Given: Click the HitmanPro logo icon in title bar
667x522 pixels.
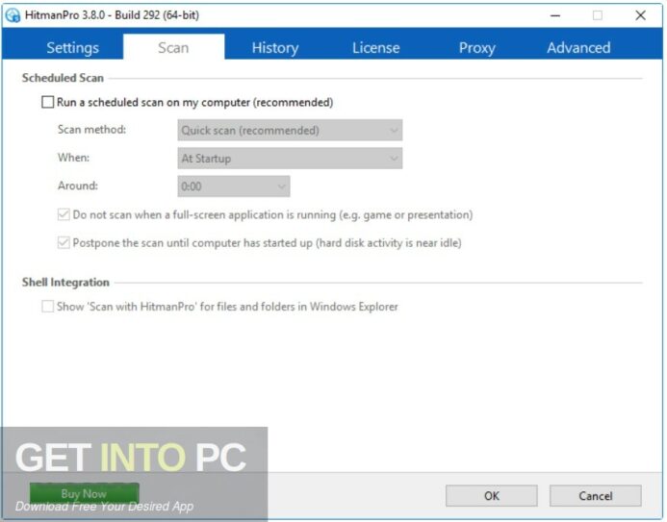Looking at the screenshot, I should point(13,15).
